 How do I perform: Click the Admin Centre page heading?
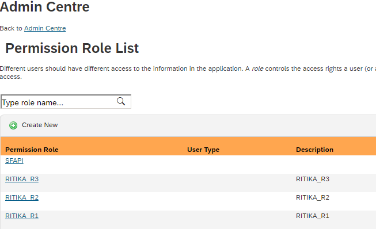[x=44, y=6]
